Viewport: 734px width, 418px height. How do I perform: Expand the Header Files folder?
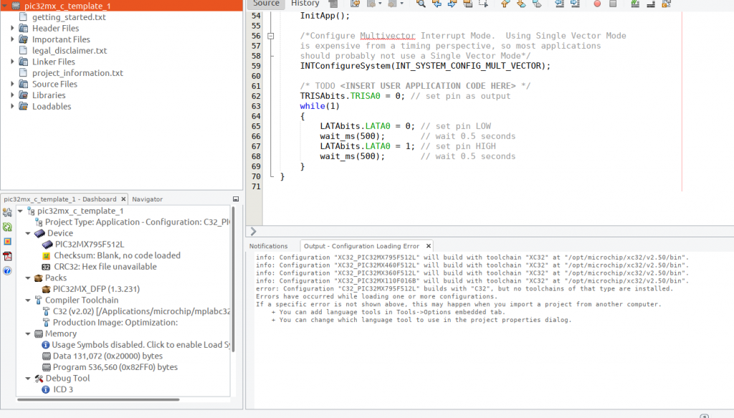pos(13,28)
